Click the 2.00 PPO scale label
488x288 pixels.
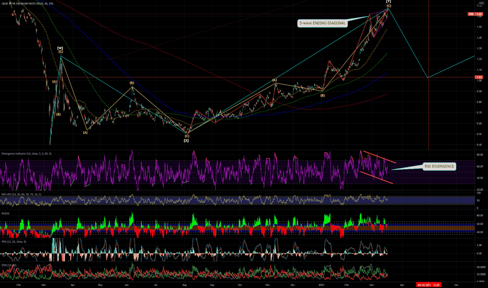(480, 246)
